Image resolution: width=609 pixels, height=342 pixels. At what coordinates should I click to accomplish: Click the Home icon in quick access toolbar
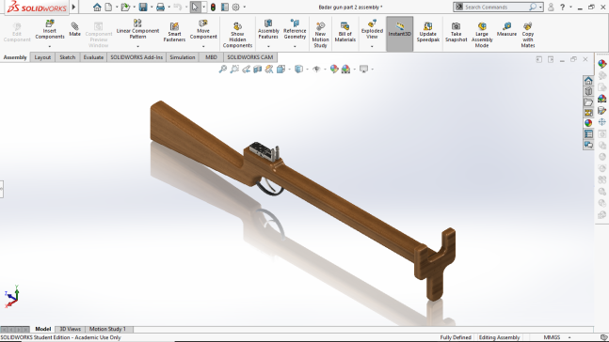point(97,7)
